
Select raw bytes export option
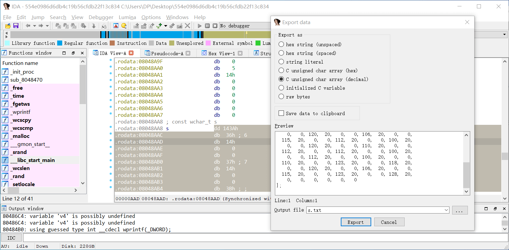pyautogui.click(x=281, y=96)
